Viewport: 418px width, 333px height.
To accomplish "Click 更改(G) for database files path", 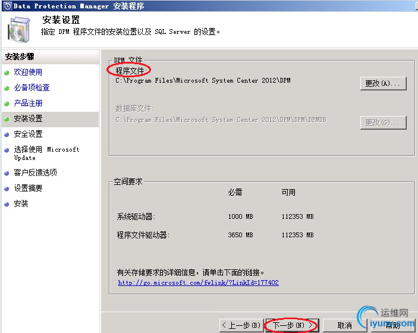I will [383, 122].
